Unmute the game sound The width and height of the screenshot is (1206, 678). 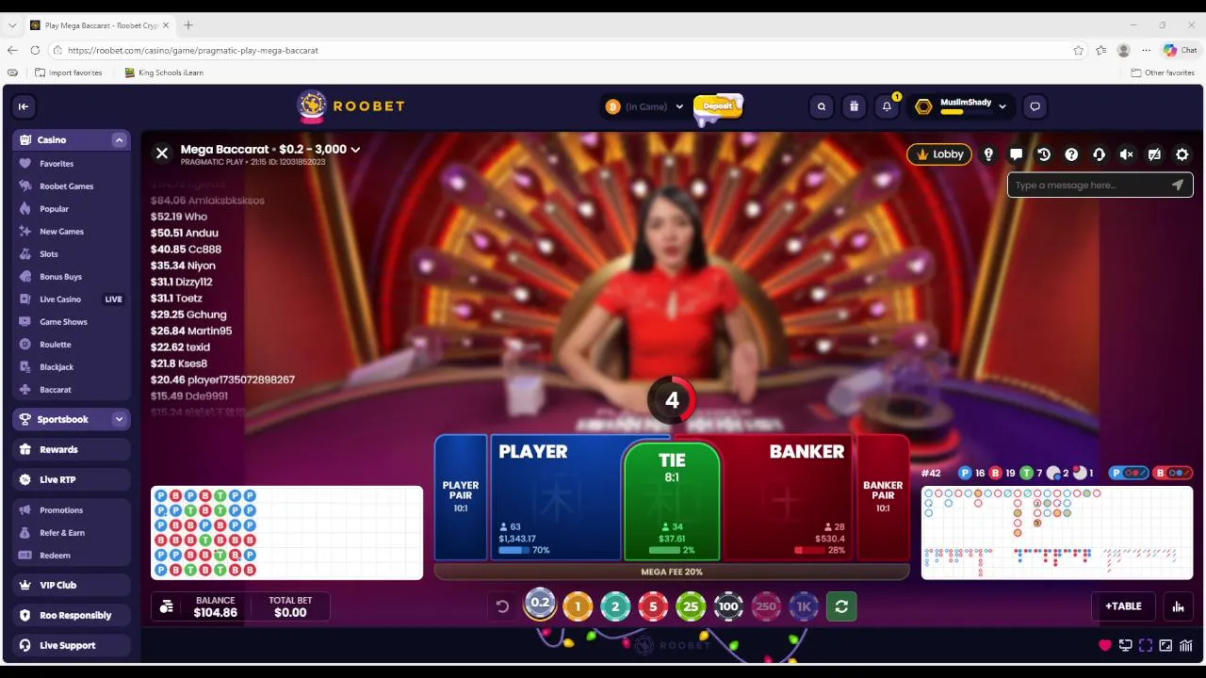(1127, 154)
